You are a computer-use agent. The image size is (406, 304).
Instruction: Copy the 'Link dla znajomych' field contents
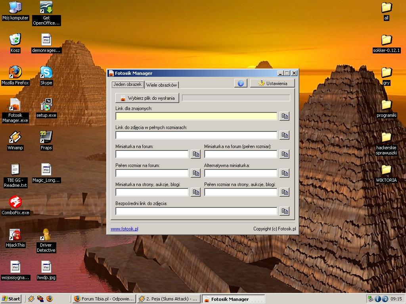pos(284,116)
